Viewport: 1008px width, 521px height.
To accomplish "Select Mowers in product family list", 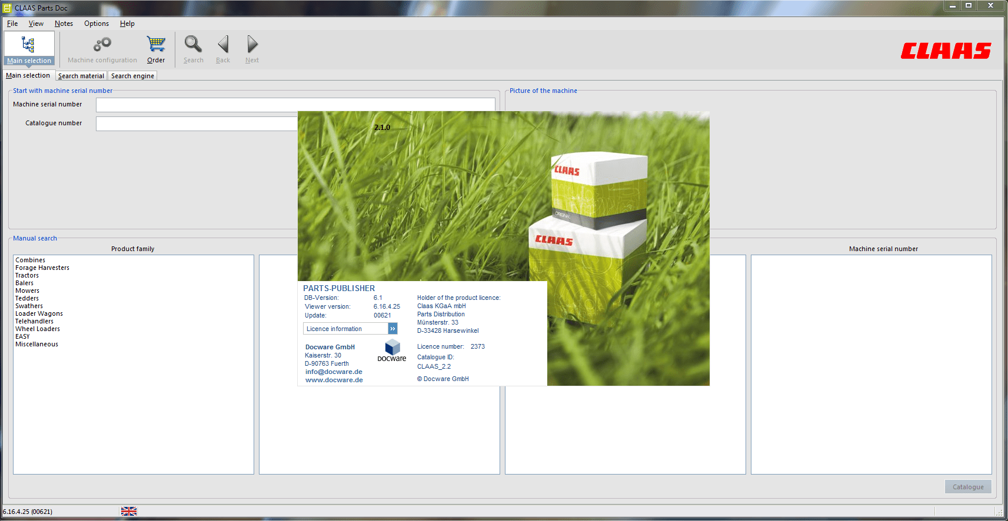I will pos(28,290).
